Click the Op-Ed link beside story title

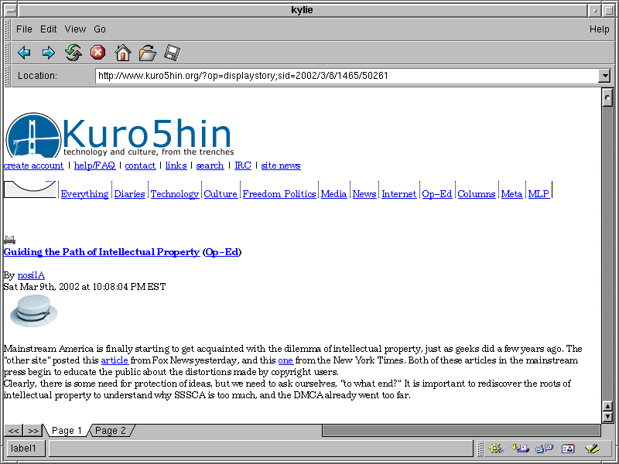222,252
